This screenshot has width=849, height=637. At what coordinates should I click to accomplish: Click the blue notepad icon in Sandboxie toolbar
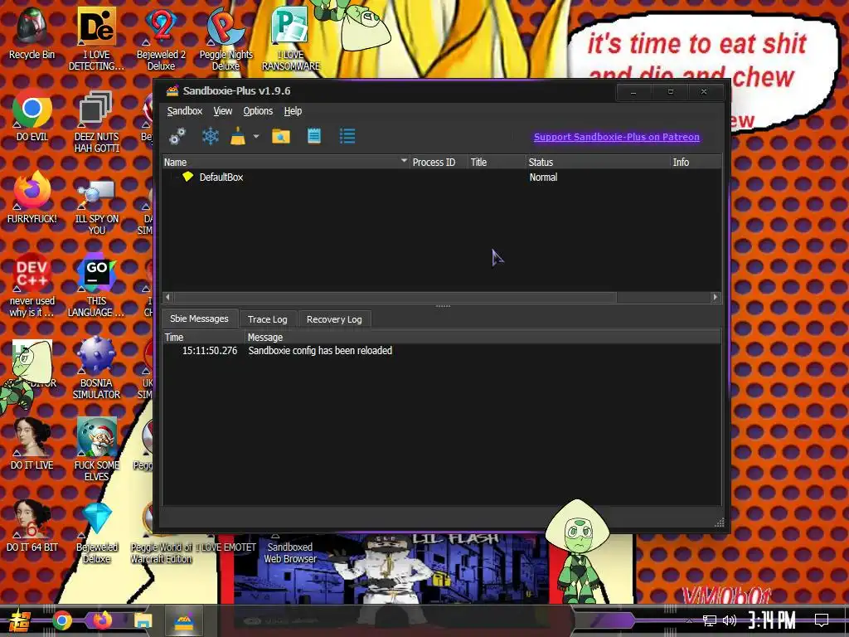(314, 136)
